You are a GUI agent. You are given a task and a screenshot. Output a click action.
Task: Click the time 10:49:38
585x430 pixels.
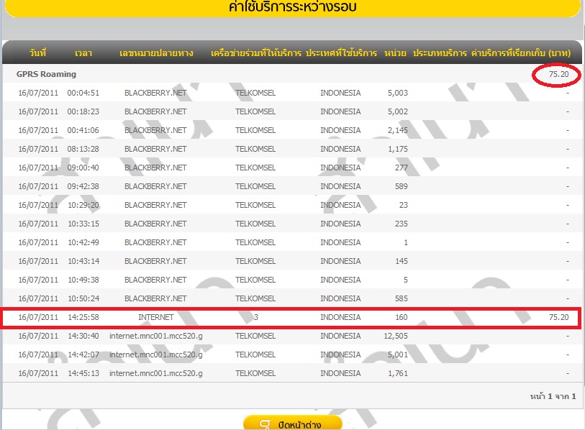83,280
